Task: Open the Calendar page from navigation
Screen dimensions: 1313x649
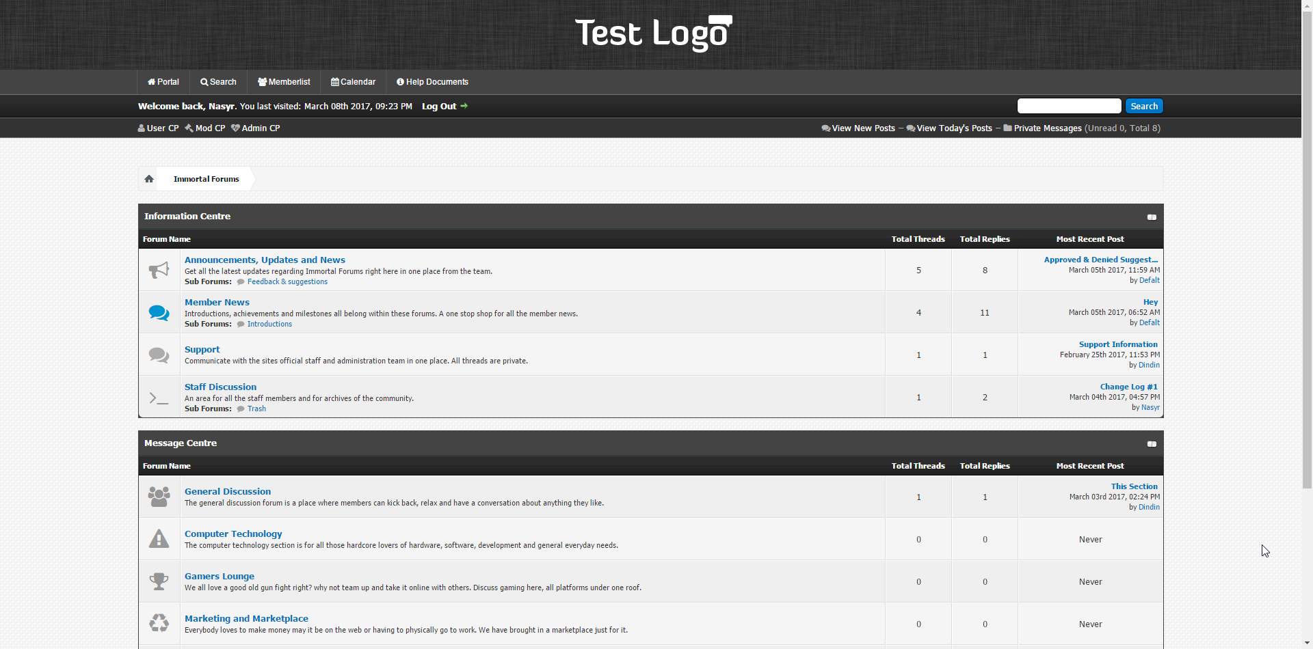Action: pos(354,82)
